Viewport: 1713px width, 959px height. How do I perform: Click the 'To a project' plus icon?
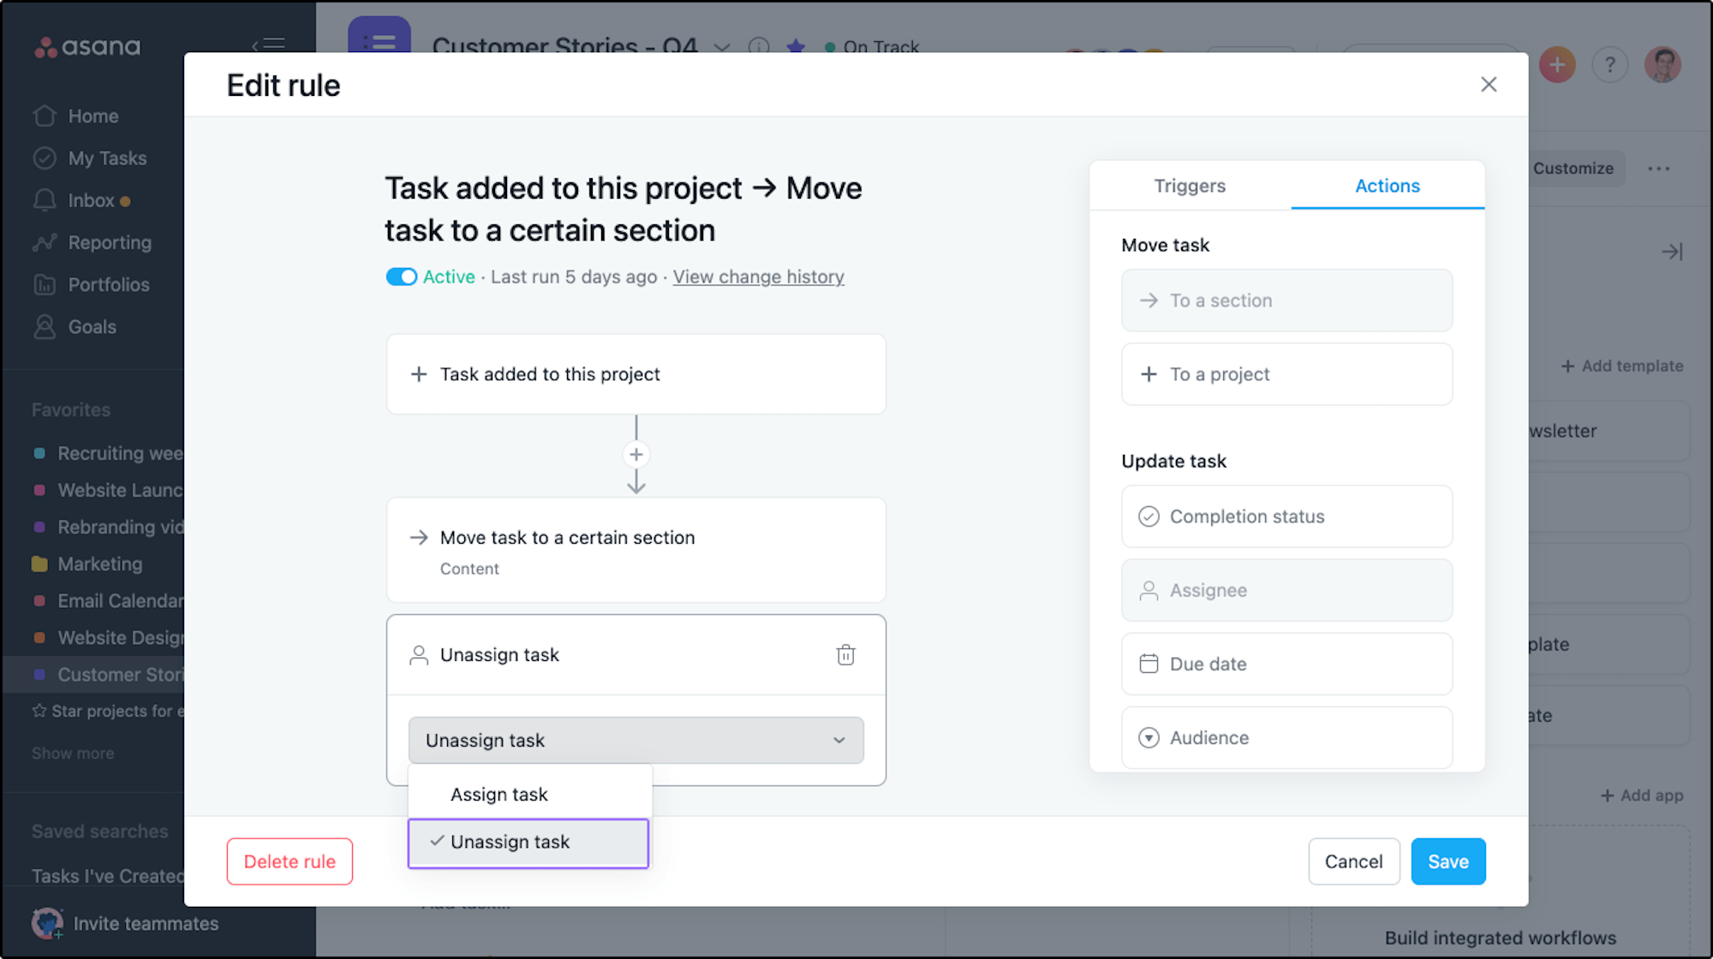click(x=1149, y=374)
